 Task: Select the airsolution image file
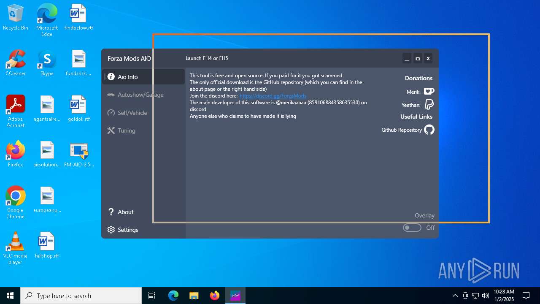[47, 154]
